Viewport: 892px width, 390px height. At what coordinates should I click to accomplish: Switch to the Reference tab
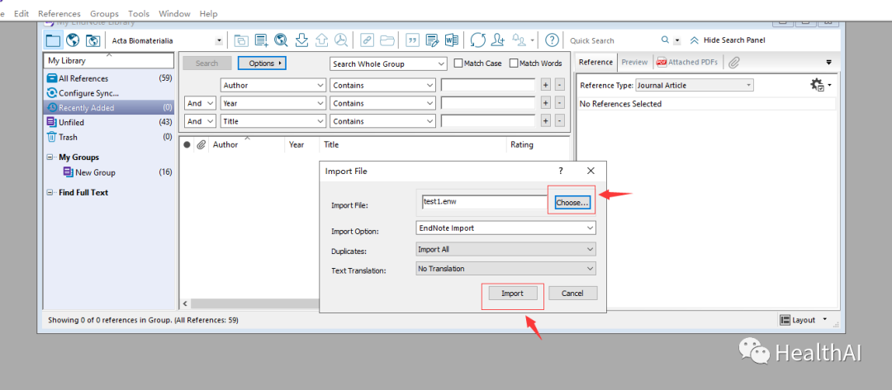(595, 63)
